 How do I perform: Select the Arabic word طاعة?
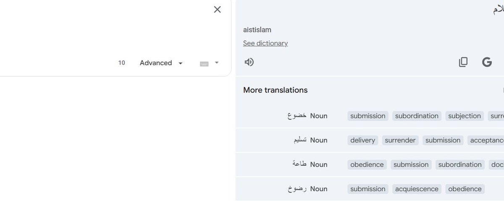pyautogui.click(x=299, y=164)
